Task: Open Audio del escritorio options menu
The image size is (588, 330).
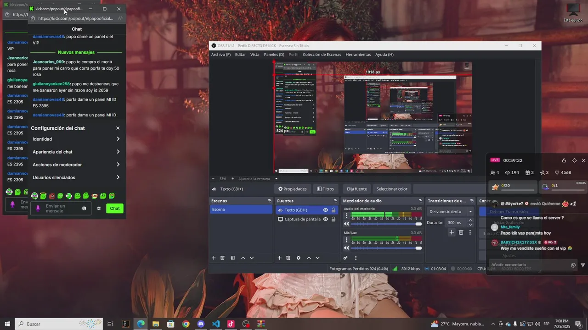Action: click(x=346, y=215)
